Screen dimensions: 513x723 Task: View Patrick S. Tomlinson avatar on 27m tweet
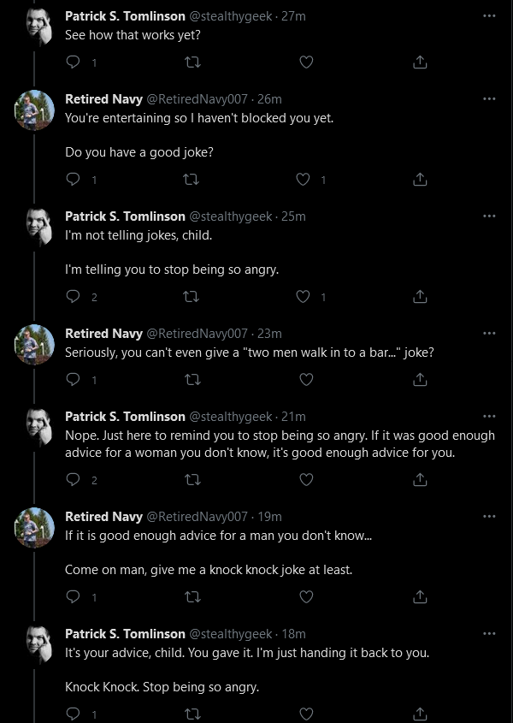tap(38, 27)
